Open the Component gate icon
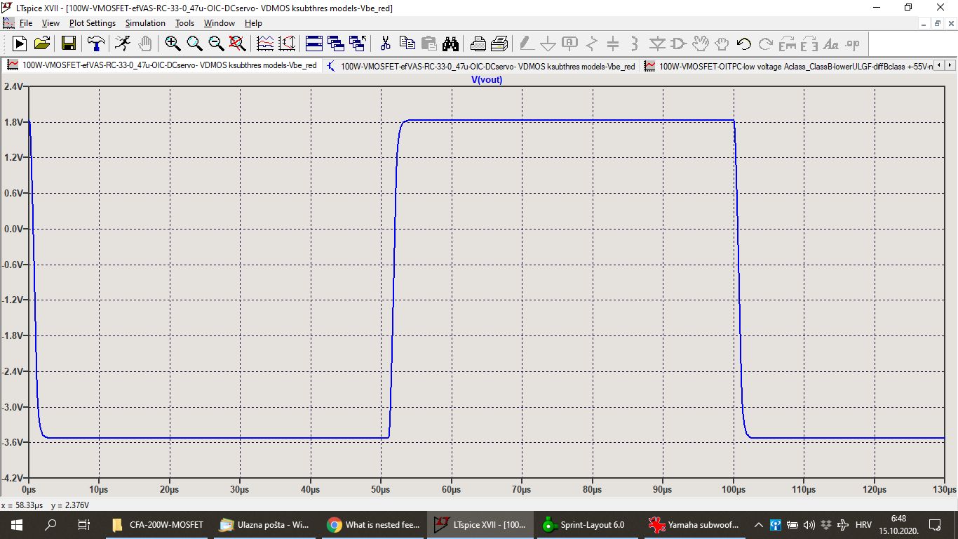This screenshot has width=958, height=539. click(678, 44)
